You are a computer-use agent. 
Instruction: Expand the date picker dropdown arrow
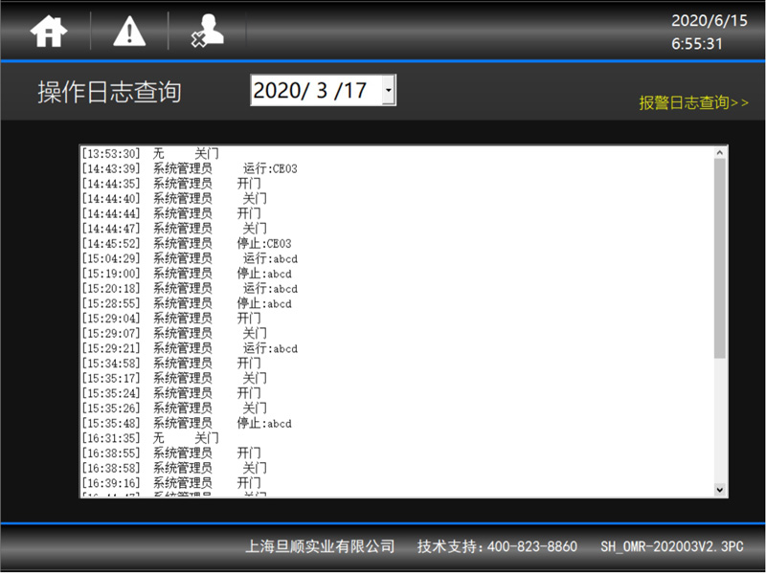click(x=388, y=91)
